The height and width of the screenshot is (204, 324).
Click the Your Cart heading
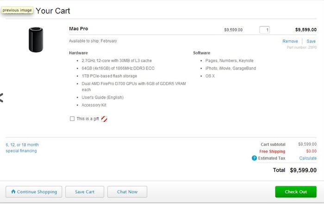pos(53,11)
